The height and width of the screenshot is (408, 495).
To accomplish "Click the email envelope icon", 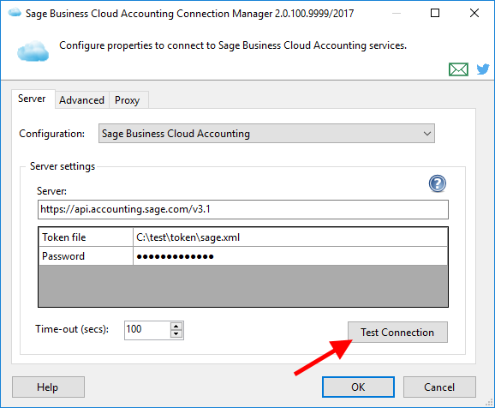I will point(458,69).
